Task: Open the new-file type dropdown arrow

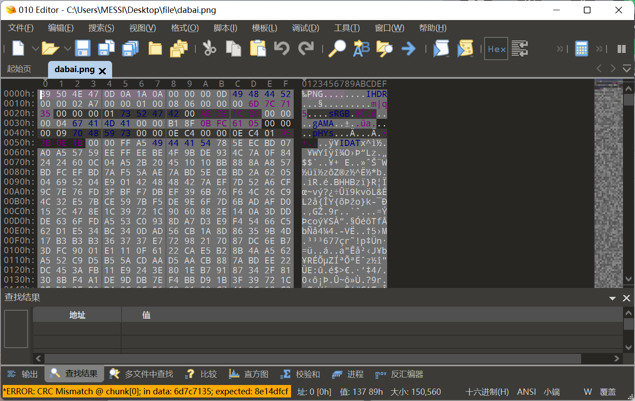Action: 35,48
